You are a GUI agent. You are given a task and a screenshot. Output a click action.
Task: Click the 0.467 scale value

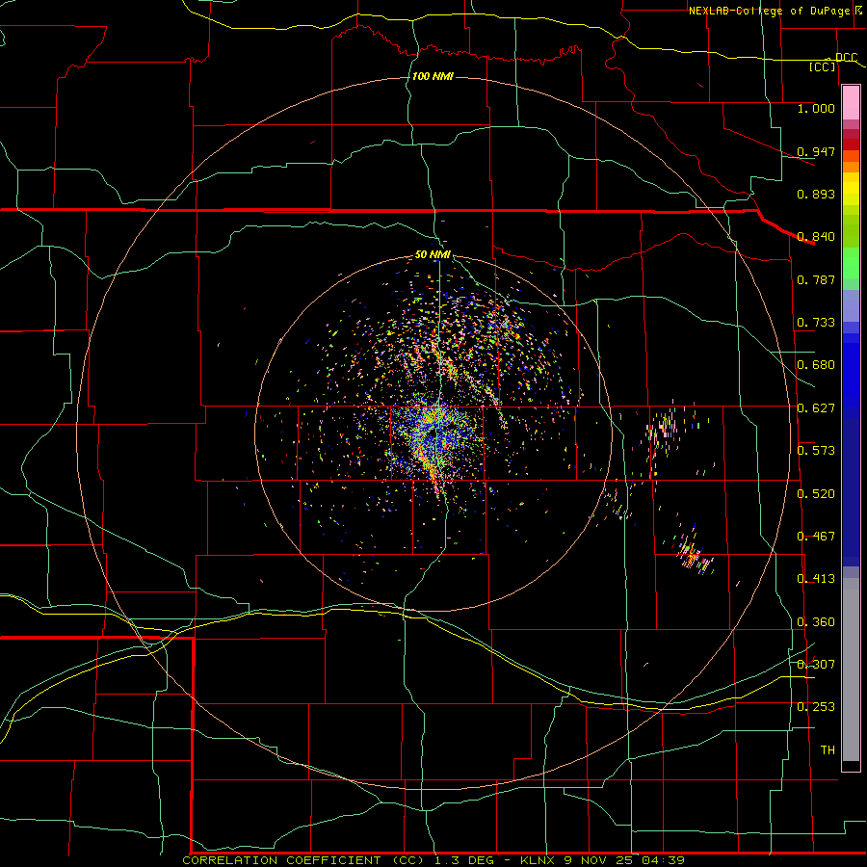tap(816, 537)
